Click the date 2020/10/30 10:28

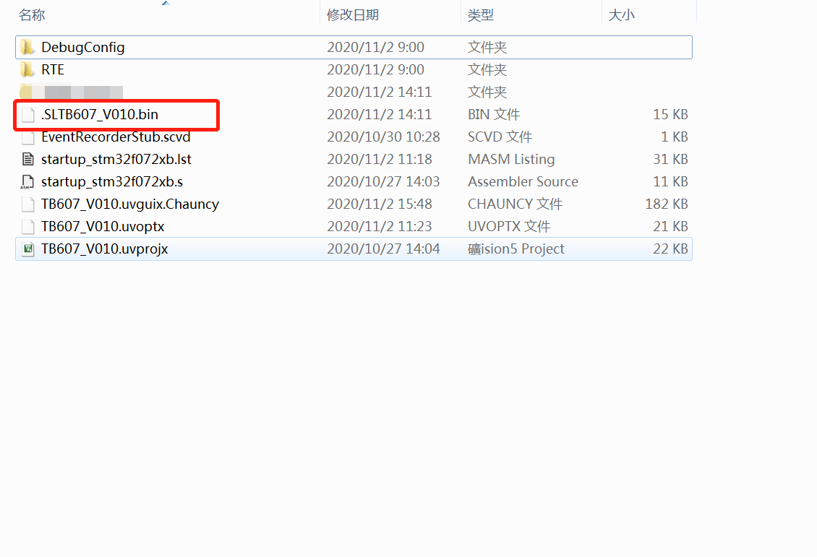point(383,137)
